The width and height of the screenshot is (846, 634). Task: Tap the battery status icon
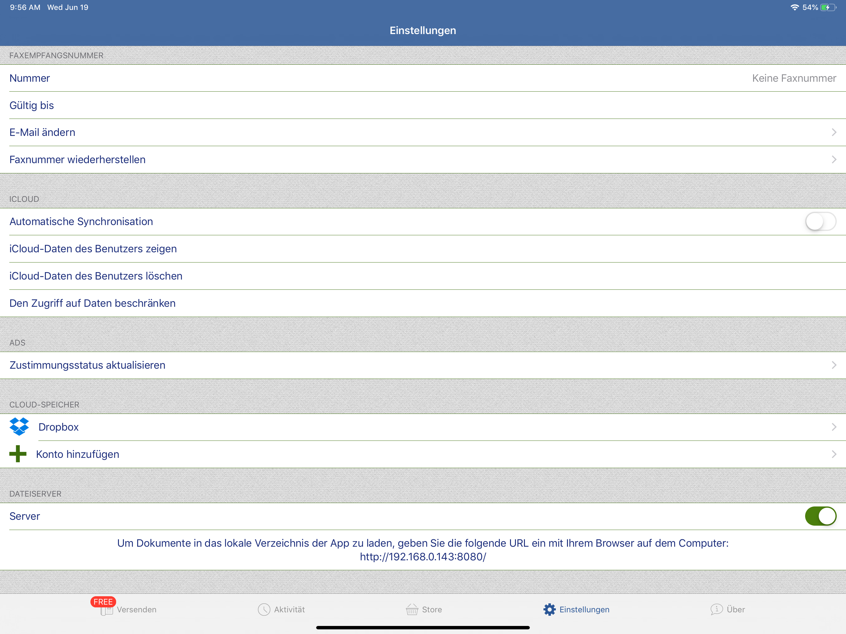tap(828, 7)
